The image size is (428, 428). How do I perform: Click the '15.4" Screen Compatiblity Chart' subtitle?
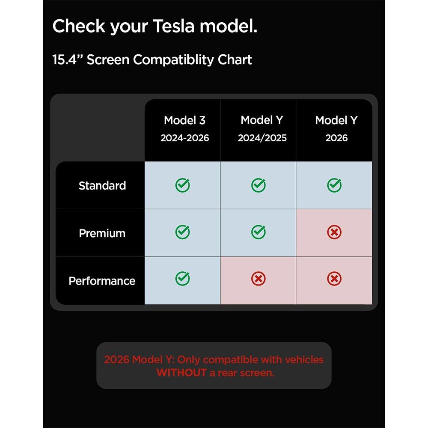click(152, 59)
